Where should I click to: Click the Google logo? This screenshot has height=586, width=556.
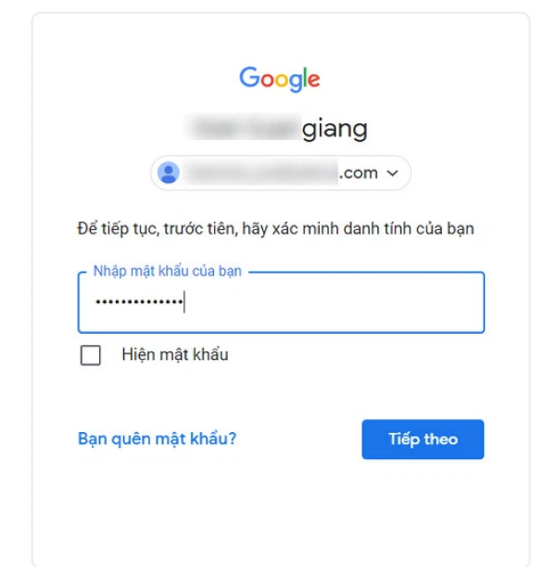(279, 79)
